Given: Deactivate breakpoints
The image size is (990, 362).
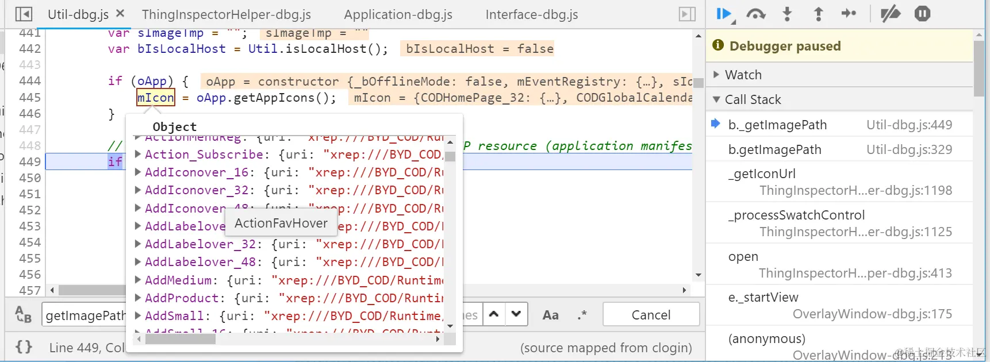Looking at the screenshot, I should [x=891, y=14].
